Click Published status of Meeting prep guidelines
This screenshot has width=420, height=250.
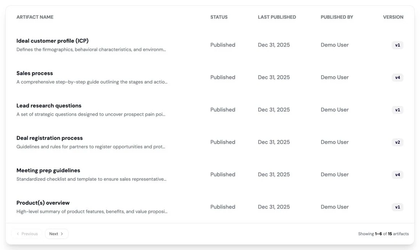pyautogui.click(x=223, y=175)
